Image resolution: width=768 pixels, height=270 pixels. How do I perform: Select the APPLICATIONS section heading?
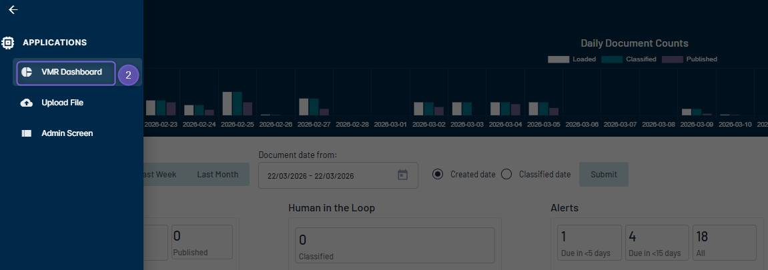pos(54,43)
